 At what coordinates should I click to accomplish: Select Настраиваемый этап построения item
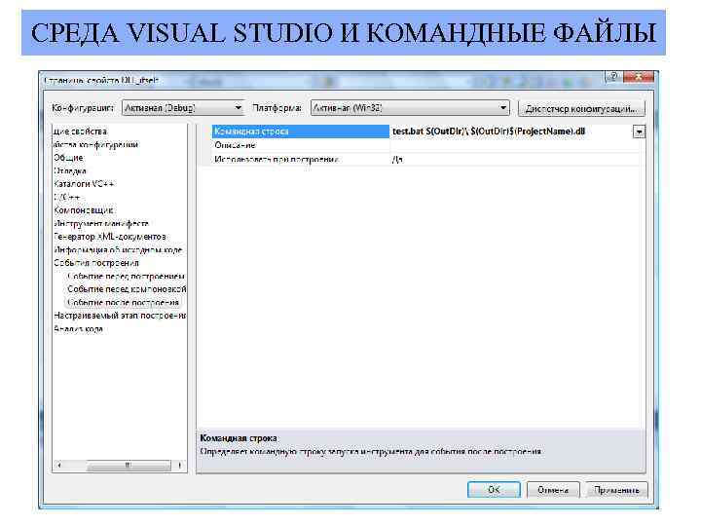point(120,316)
